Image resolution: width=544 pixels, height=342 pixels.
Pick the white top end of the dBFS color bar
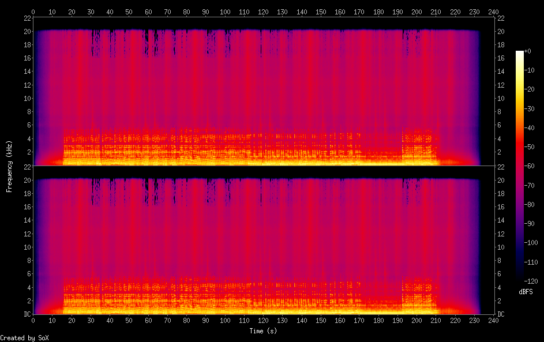pos(520,52)
